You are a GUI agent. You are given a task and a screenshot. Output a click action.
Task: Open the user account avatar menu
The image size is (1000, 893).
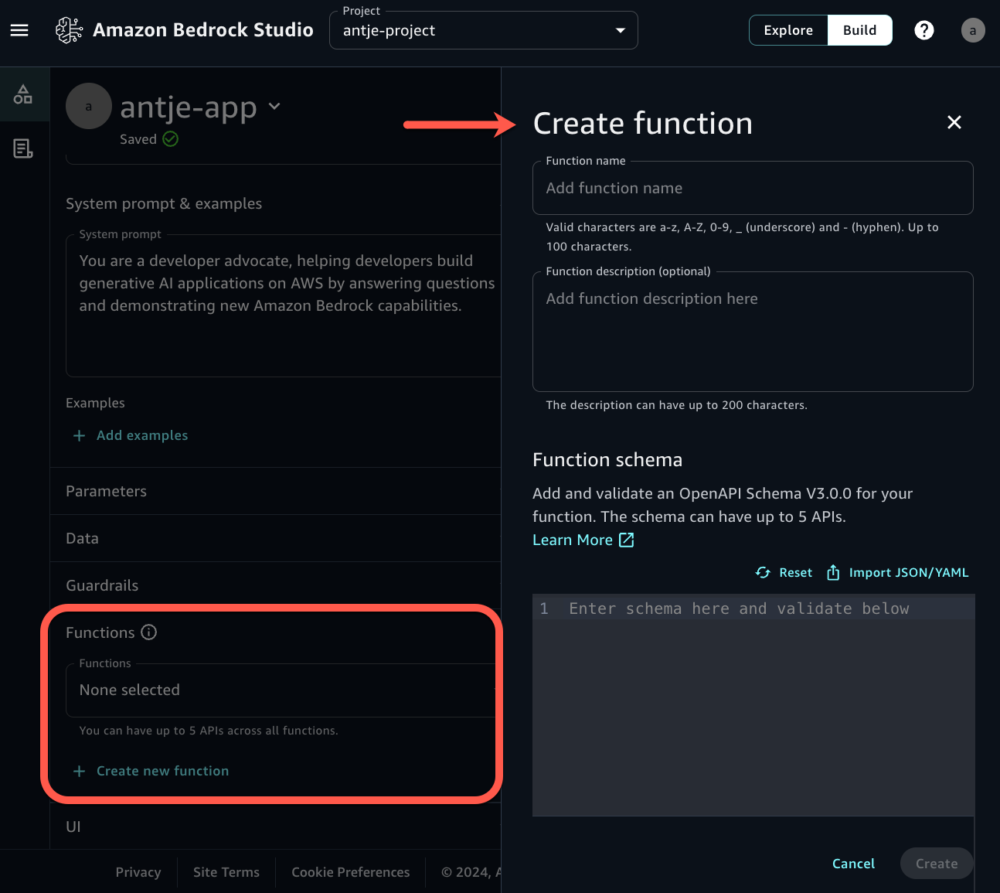coord(972,30)
